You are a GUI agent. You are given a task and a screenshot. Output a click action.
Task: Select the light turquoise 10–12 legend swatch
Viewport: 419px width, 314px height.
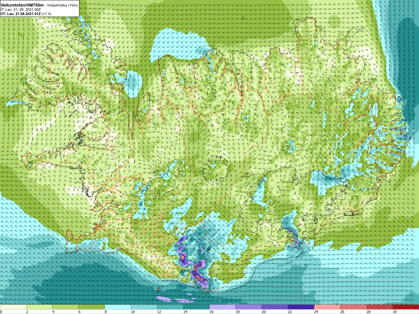pyautogui.click(x=144, y=307)
